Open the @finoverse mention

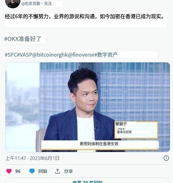[81, 55]
